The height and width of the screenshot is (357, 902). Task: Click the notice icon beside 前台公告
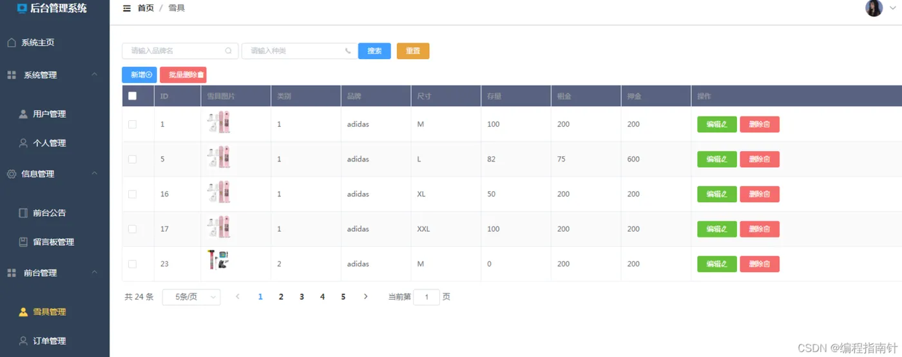click(23, 213)
